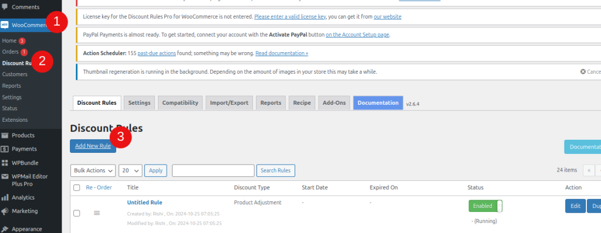Screen dimensions: 601x233
Task: Click the Add New Rule button
Action: [x=93, y=146]
